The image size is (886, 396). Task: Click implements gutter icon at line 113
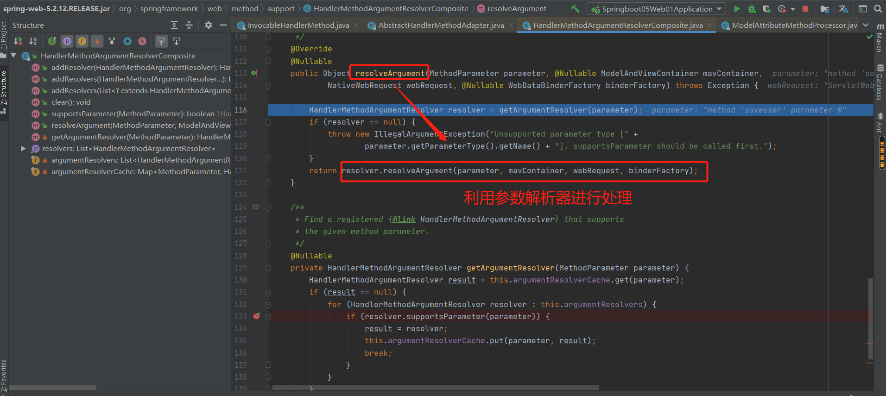[x=254, y=73]
